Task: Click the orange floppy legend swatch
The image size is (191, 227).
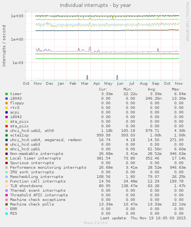Action: tap(7, 103)
